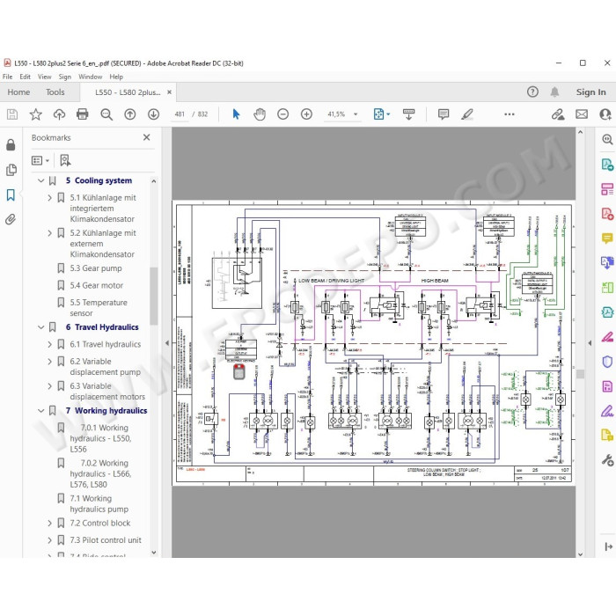
Task: Go to previous page arrow
Action: click(130, 114)
